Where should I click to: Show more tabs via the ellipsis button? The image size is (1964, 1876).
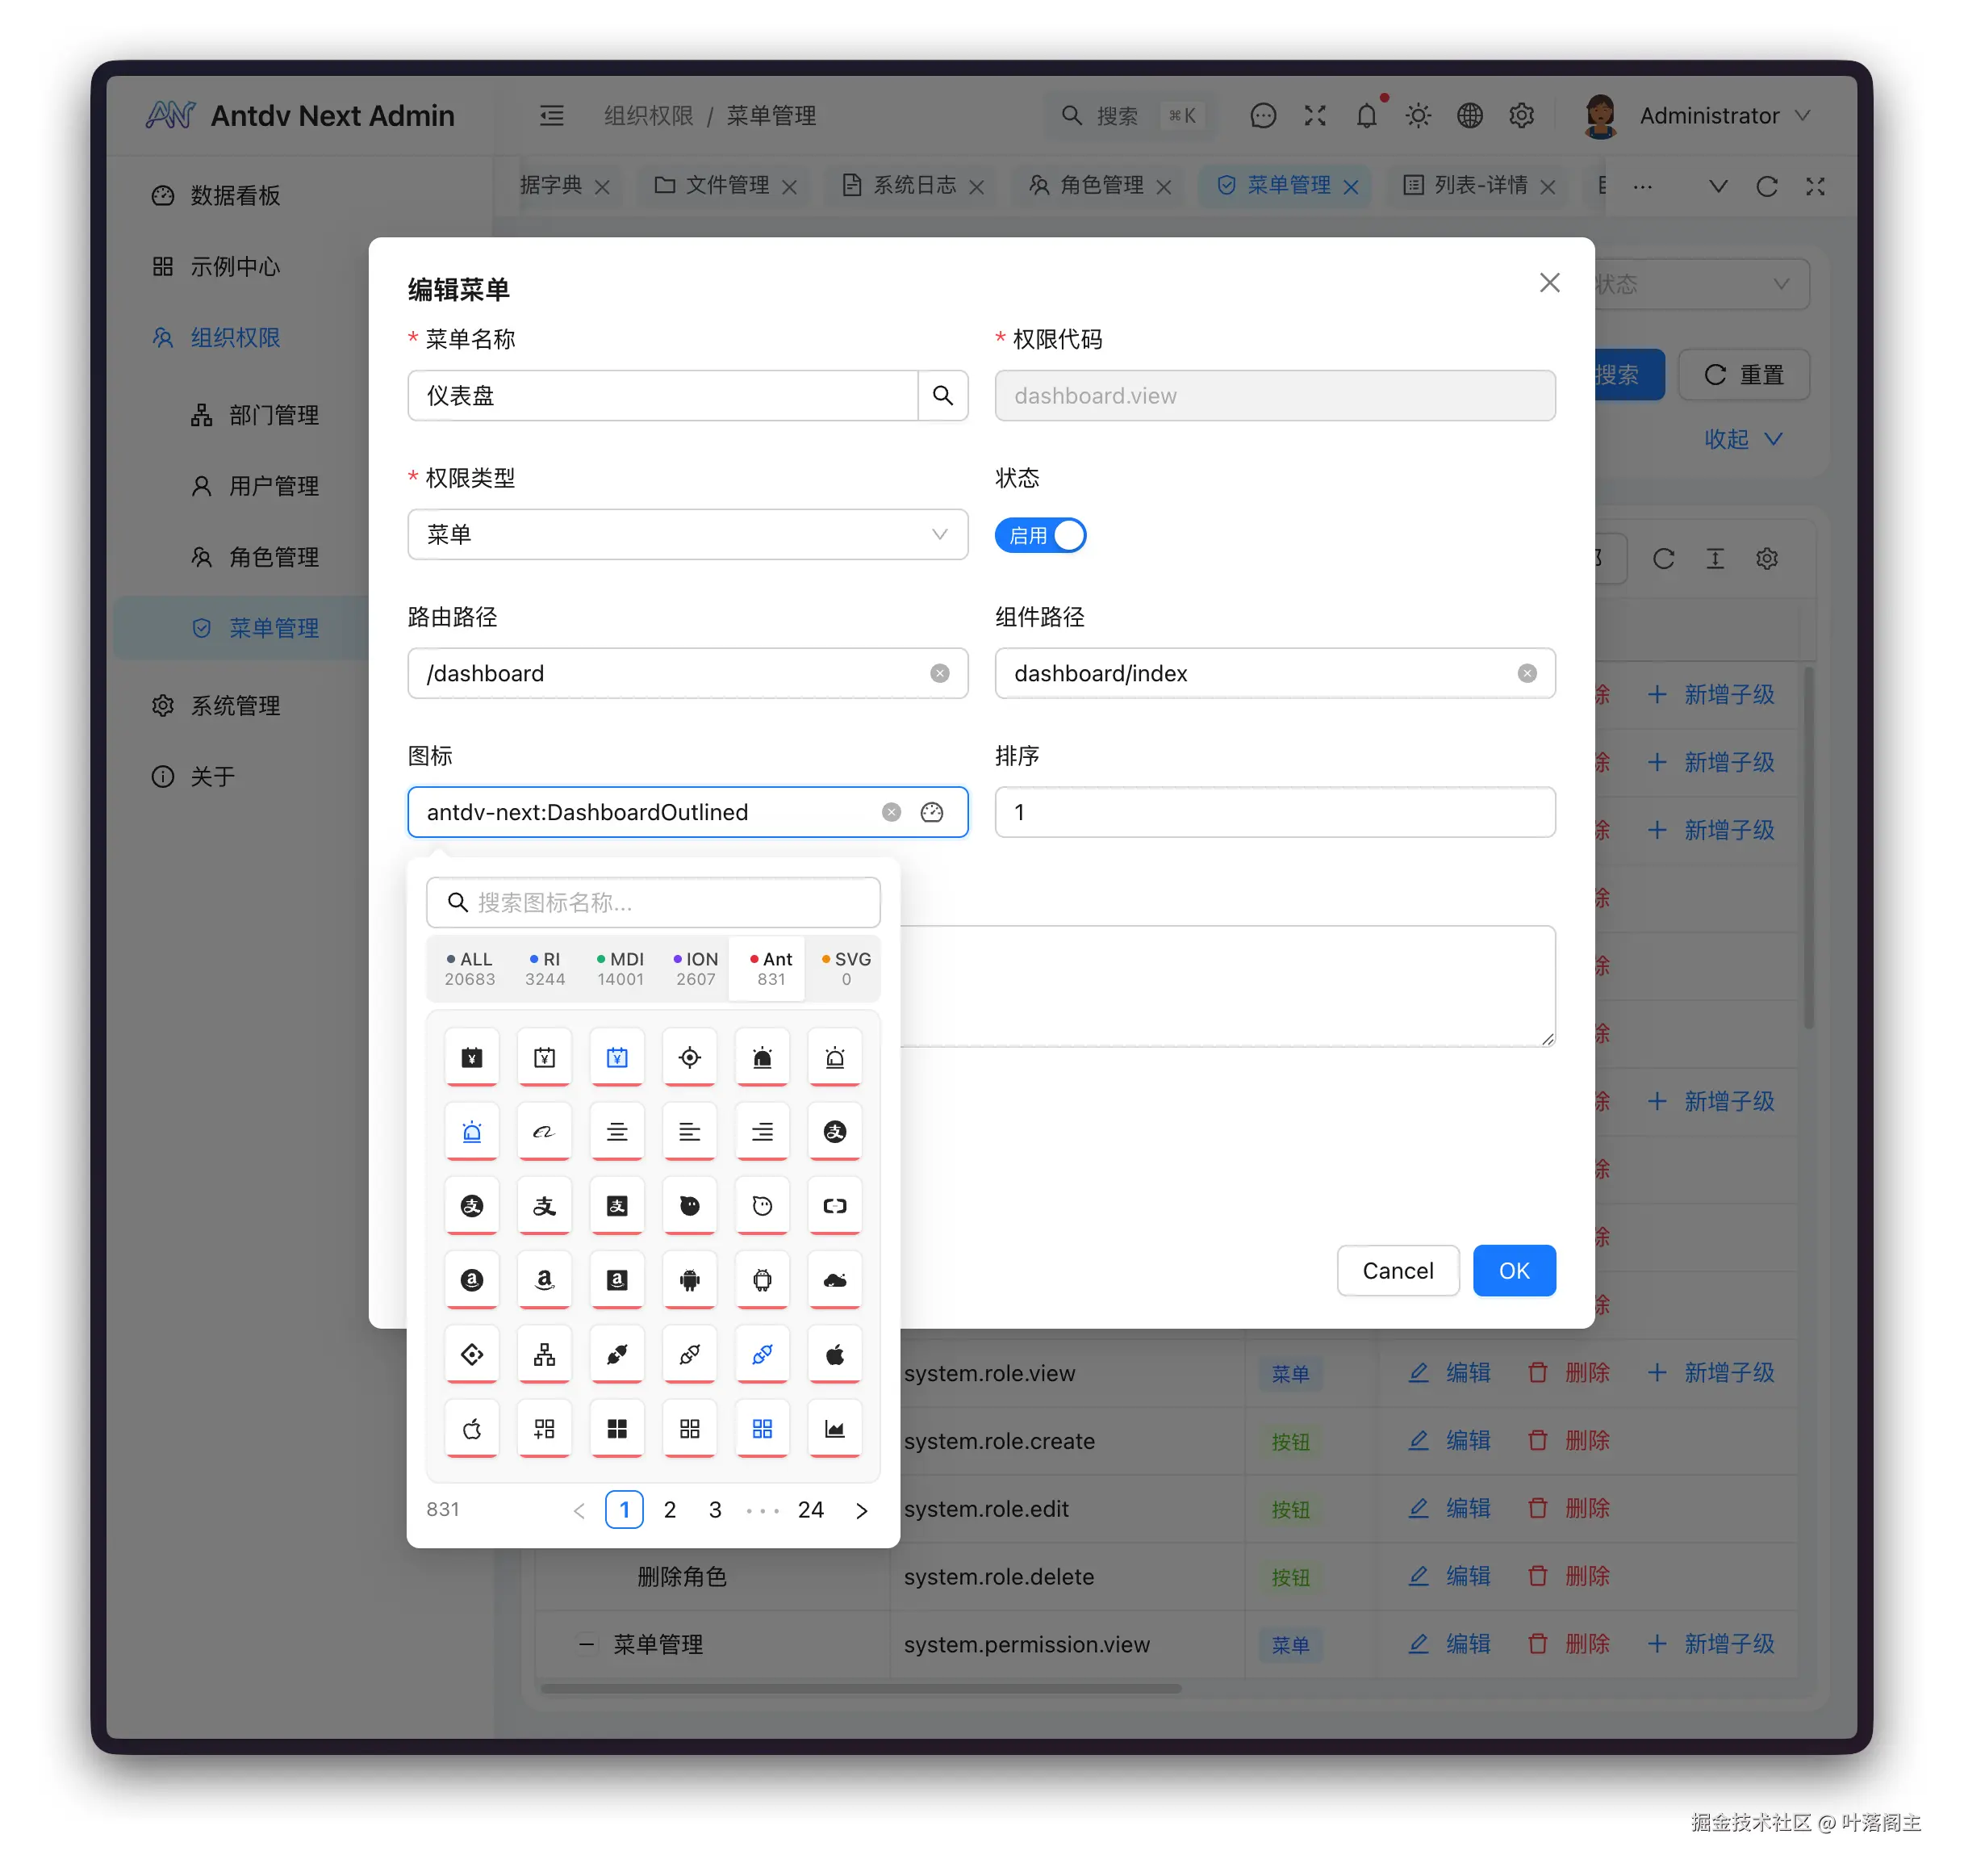point(1642,186)
